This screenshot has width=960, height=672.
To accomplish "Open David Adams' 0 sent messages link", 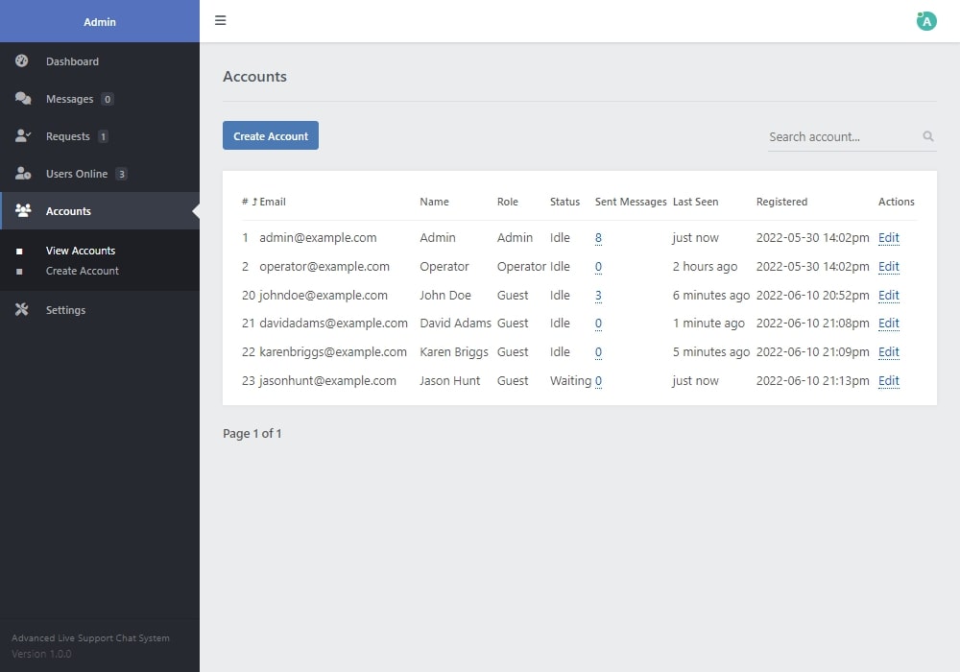I will pyautogui.click(x=598, y=323).
